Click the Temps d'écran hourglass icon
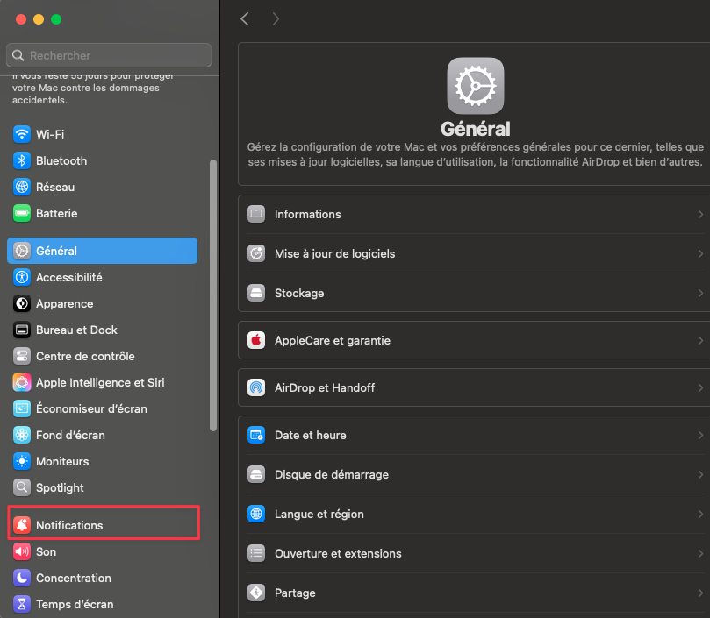This screenshot has height=618, width=710. (22, 604)
